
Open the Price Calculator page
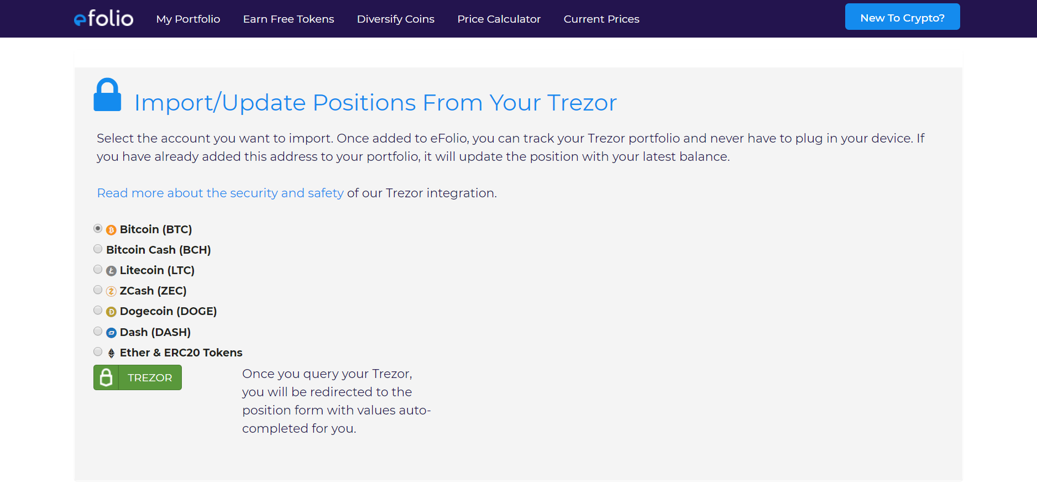click(499, 19)
